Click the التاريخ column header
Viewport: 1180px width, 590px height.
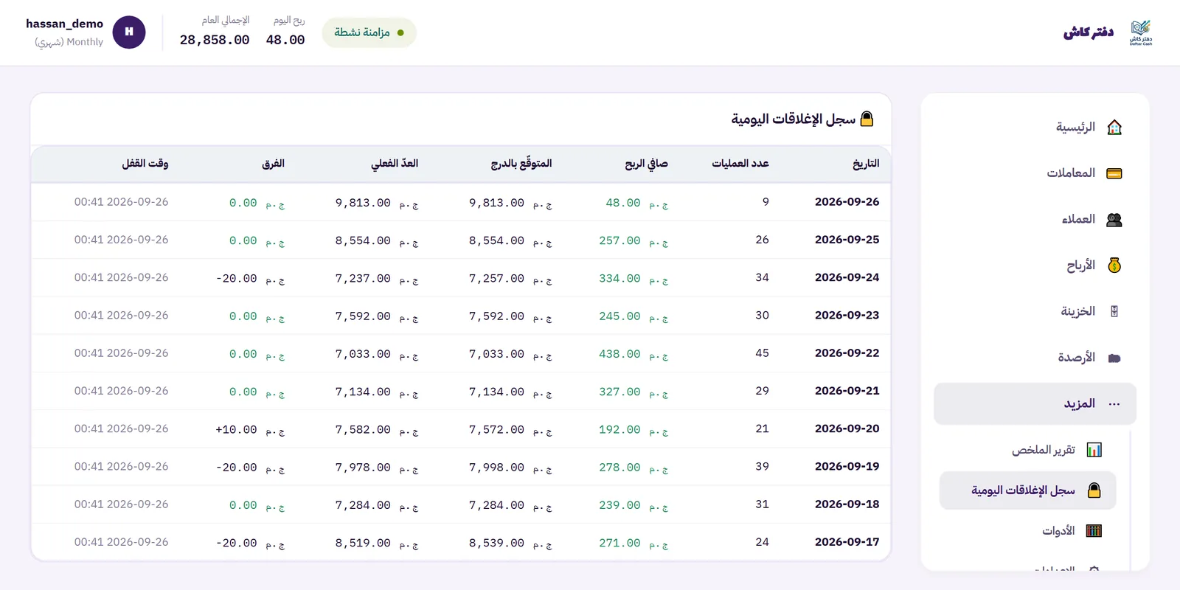866,164
